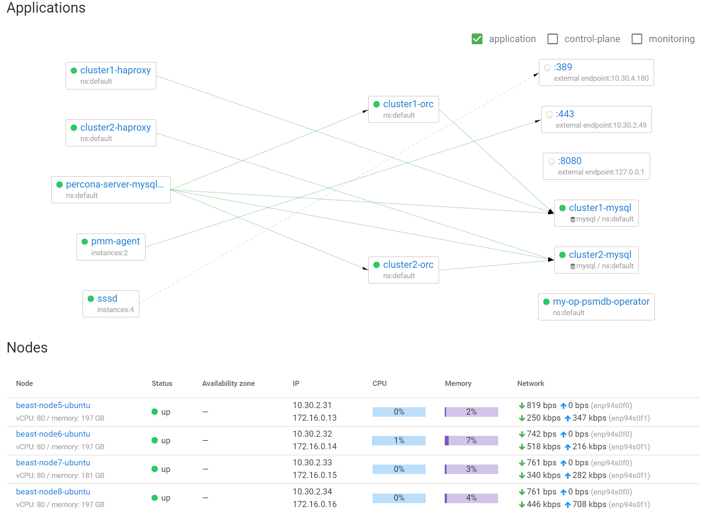
Task: Enable the control-plane filter
Action: click(x=552, y=39)
